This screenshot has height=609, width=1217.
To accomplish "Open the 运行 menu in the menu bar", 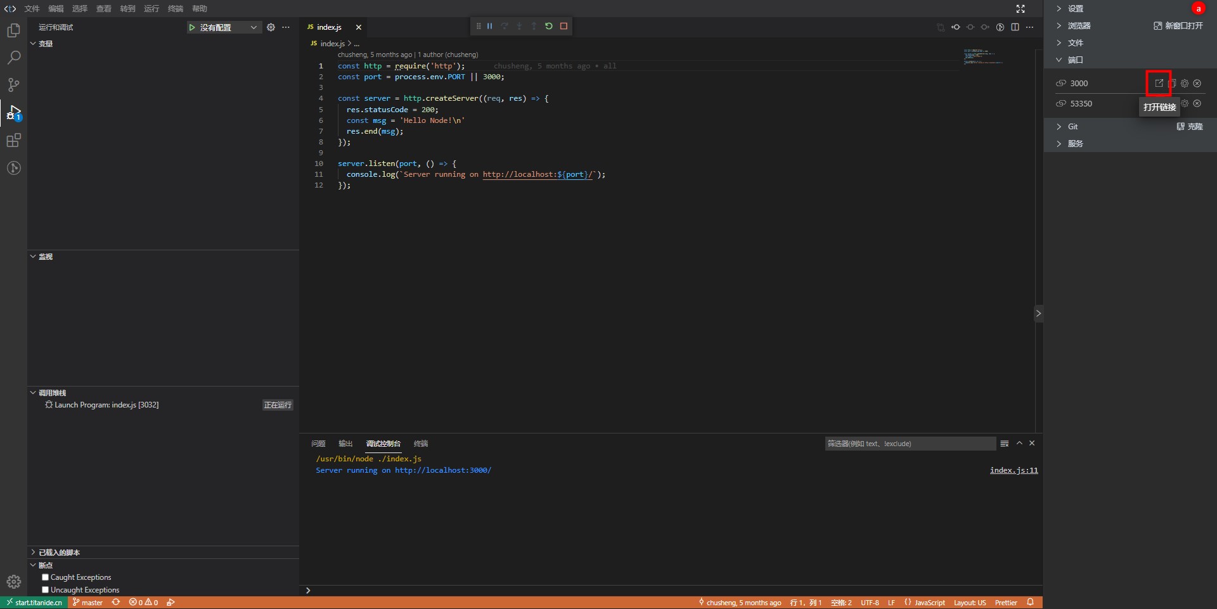I will pos(151,9).
